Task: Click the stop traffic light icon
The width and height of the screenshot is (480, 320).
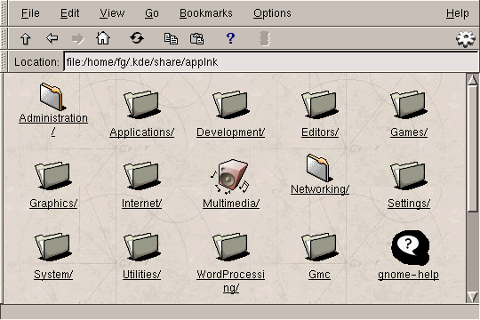Action: (265, 38)
